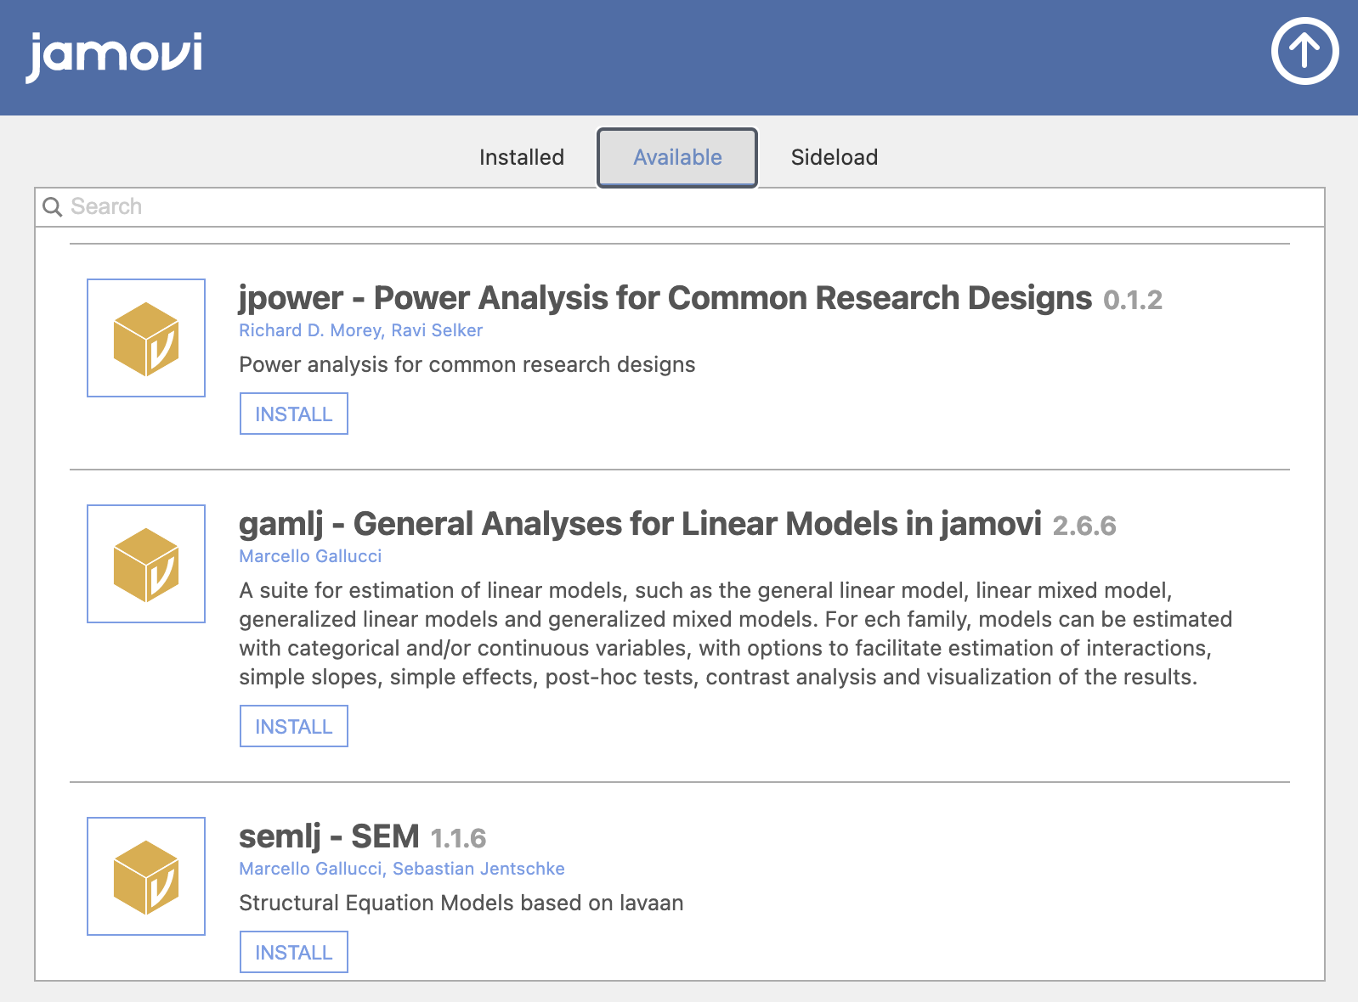
Task: Click the gamlj module cube icon
Action: [x=146, y=564]
